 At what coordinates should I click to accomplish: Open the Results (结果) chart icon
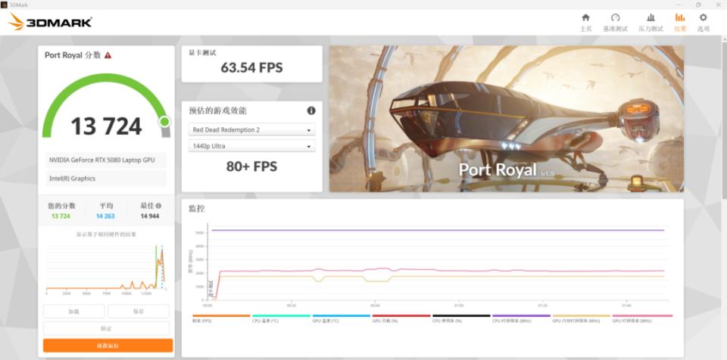tap(680, 17)
